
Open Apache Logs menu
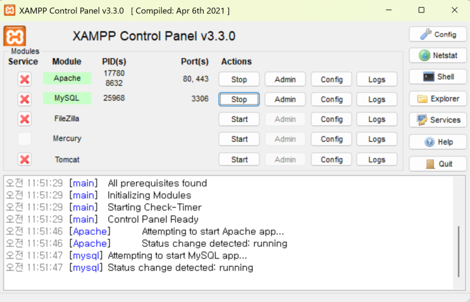pos(377,80)
